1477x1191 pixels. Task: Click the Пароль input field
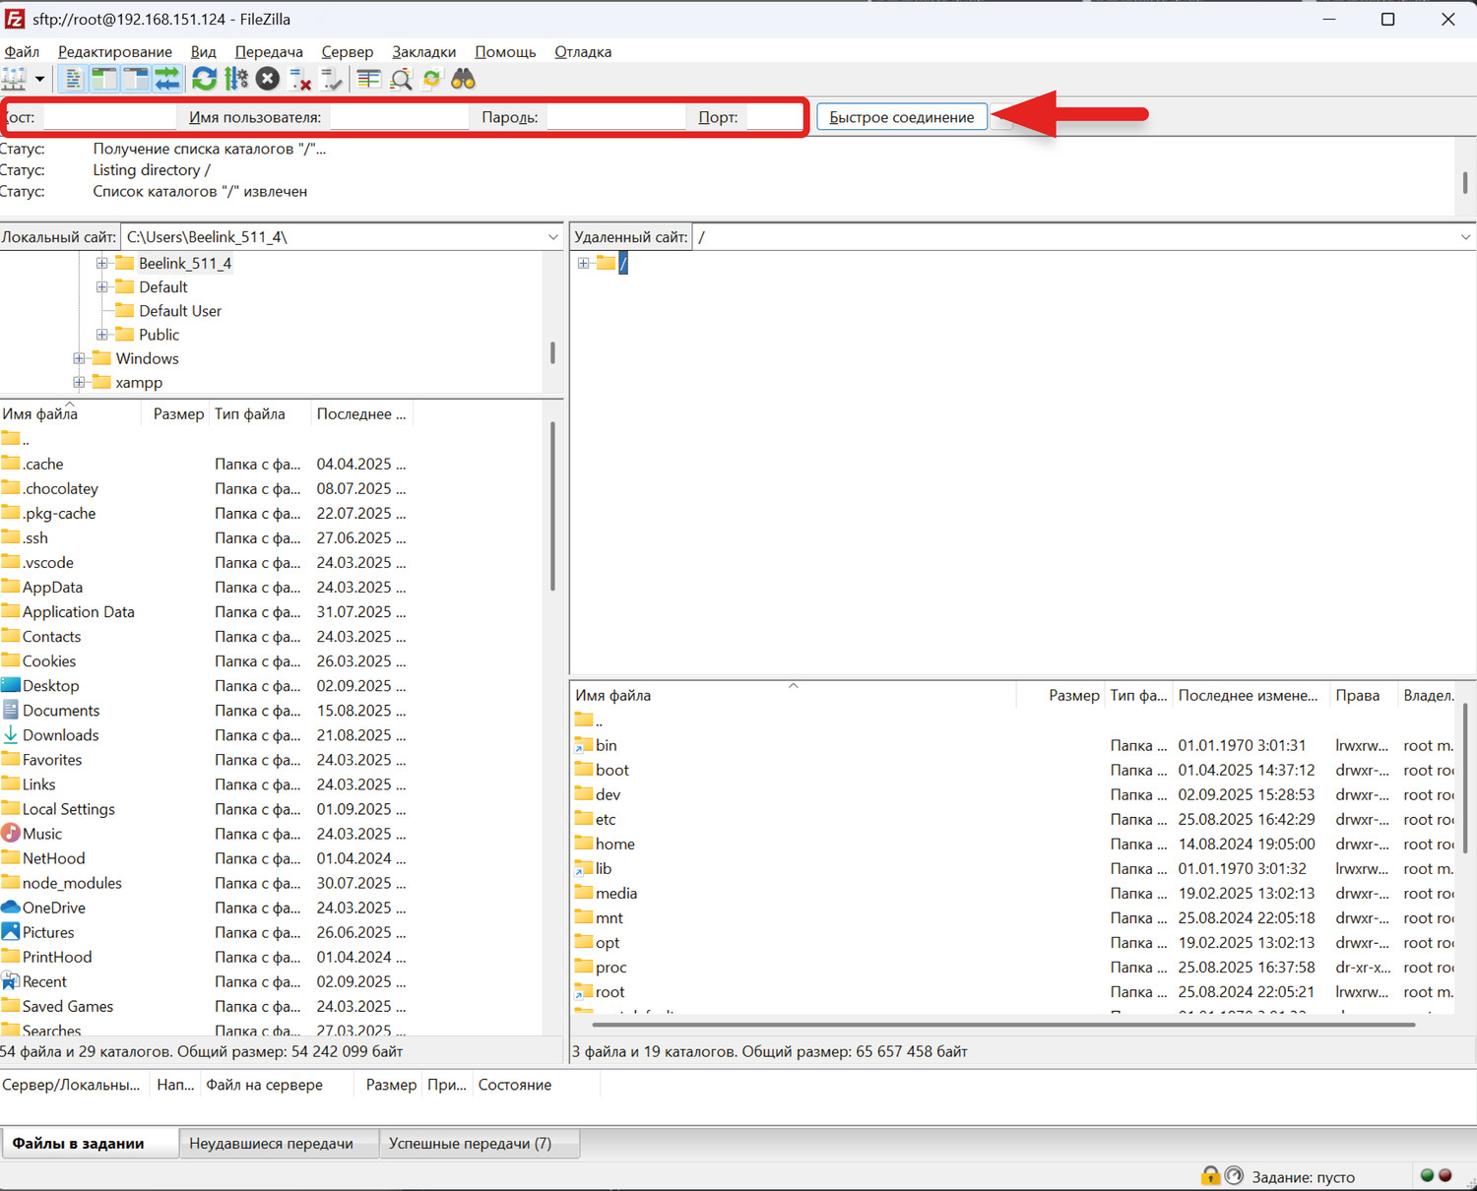pos(615,117)
